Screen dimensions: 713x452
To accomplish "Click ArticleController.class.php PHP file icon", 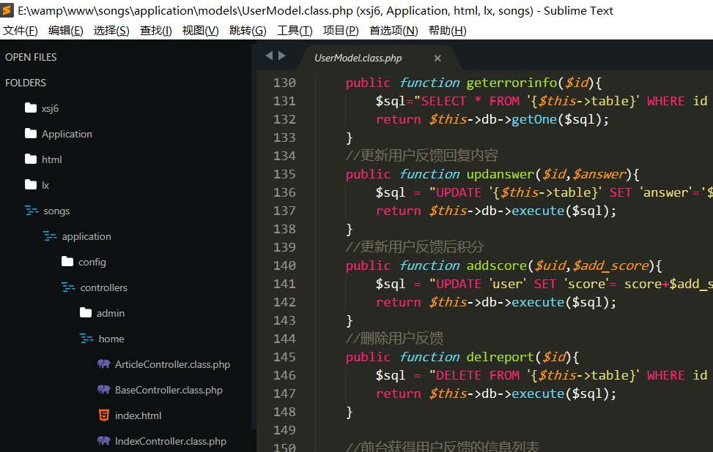I will (103, 364).
